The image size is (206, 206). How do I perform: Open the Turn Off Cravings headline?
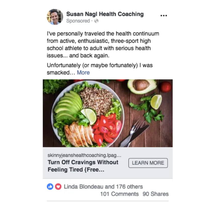pos(83,166)
